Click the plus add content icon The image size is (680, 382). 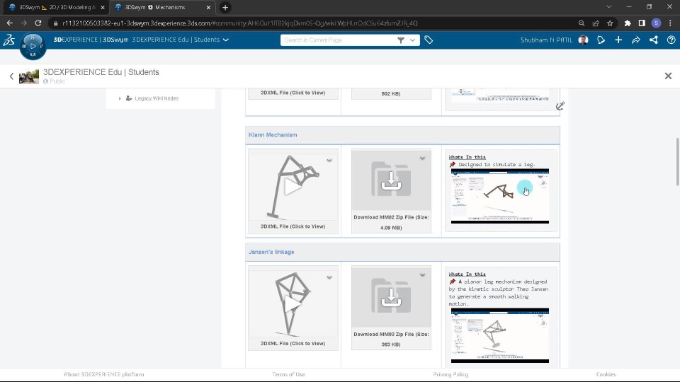pos(618,40)
